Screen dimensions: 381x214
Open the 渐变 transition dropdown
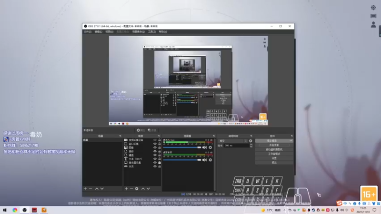tap(233, 141)
